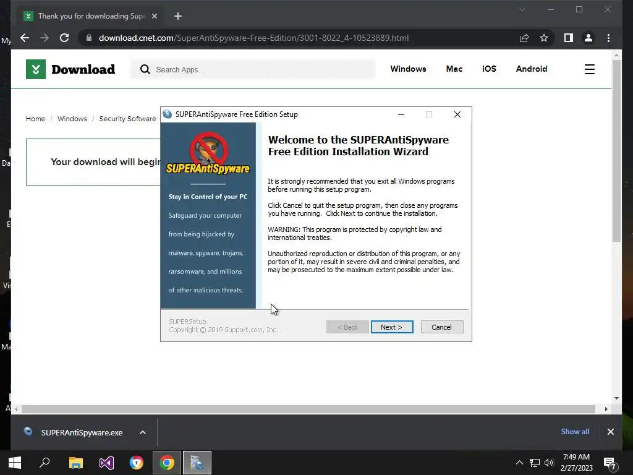The image size is (633, 475).
Task: Click the search magnifier icon on the Download site
Action: 145,69
